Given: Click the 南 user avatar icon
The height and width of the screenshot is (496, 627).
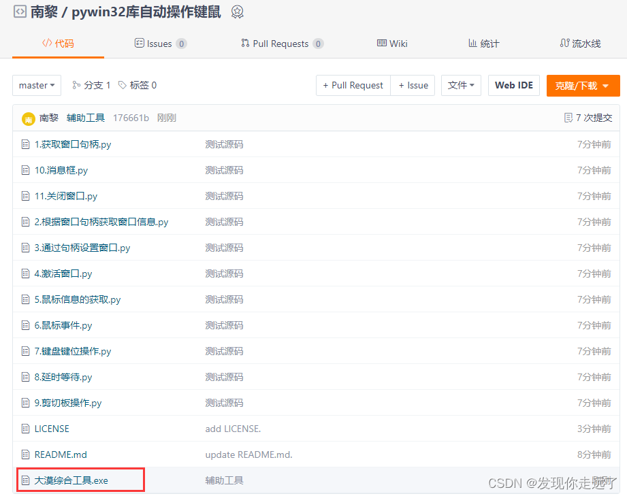Looking at the screenshot, I should [29, 118].
